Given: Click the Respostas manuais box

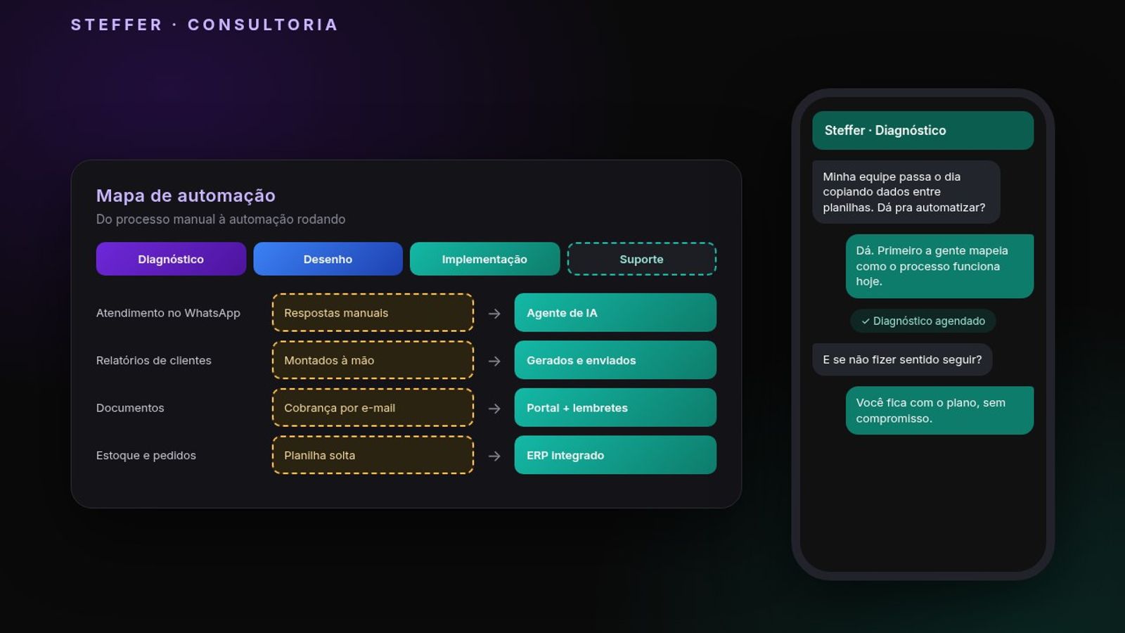Looking at the screenshot, I should pos(373,313).
